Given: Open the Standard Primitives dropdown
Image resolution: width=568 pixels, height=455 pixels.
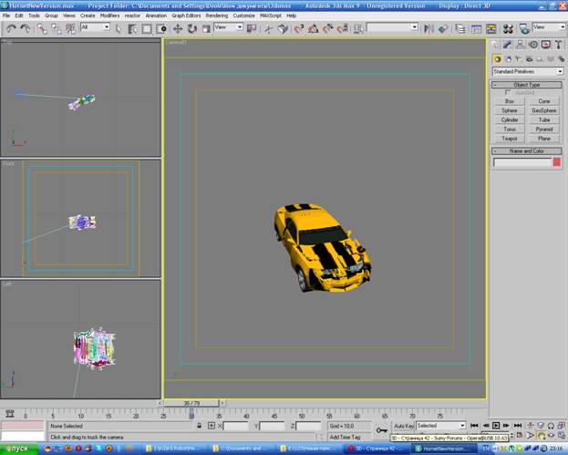Looking at the screenshot, I should pos(527,71).
